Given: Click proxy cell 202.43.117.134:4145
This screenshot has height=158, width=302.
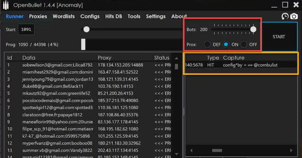Looking at the screenshot, I should (x=118, y=150).
